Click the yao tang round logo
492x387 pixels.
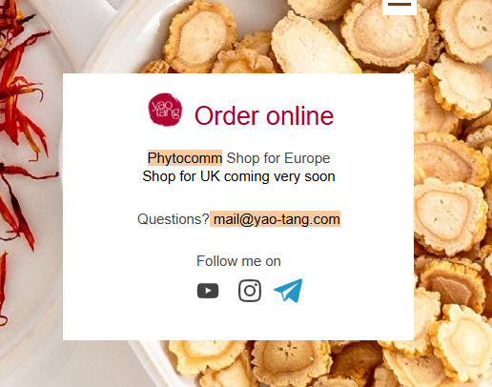(165, 110)
